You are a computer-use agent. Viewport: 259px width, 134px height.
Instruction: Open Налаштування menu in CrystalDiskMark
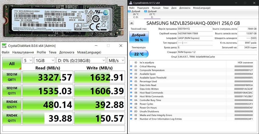pos(23,52)
